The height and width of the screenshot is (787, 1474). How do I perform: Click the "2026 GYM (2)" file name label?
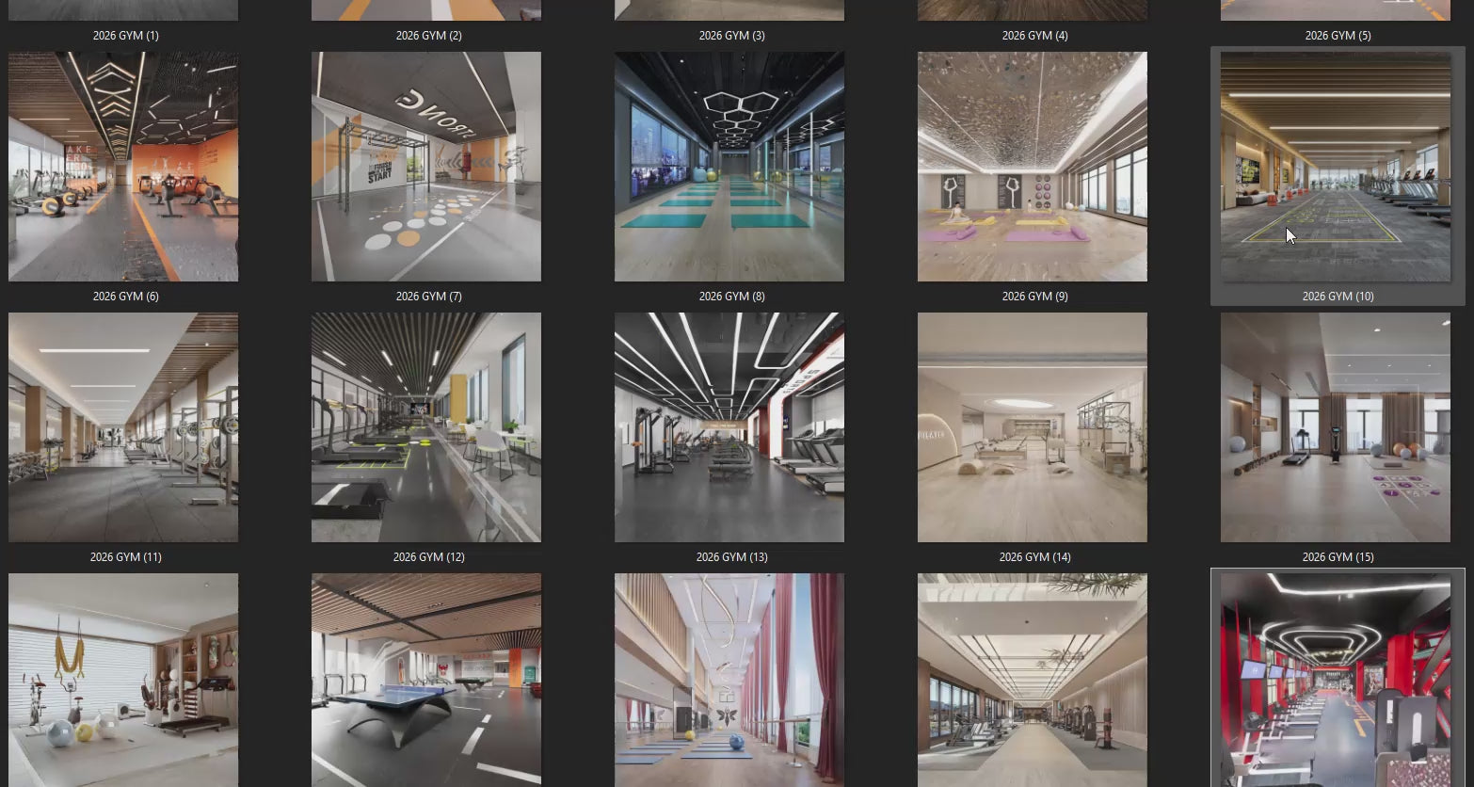[x=428, y=36]
